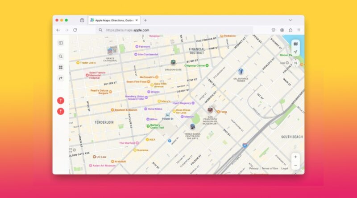Open the Terms of Use link
The width and height of the screenshot is (357, 198).
[x=270, y=169]
